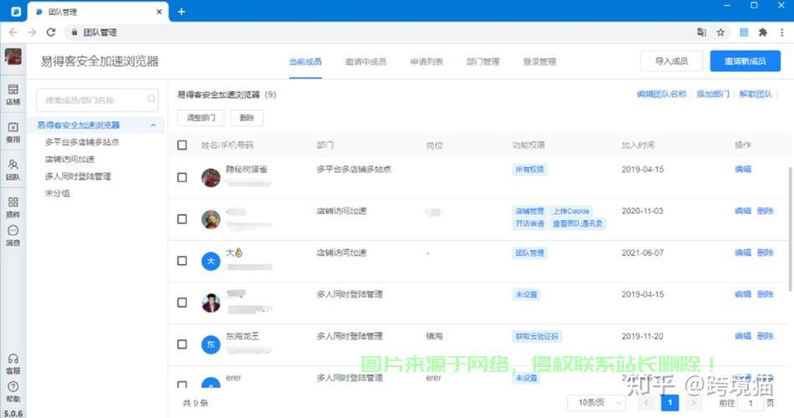
Task: Toggle the select-all checkbox in the table header
Action: click(183, 145)
